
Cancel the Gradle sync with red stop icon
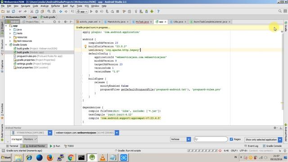(x=220, y=151)
